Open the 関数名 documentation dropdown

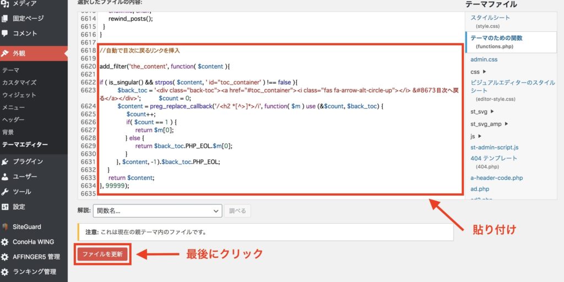click(158, 211)
